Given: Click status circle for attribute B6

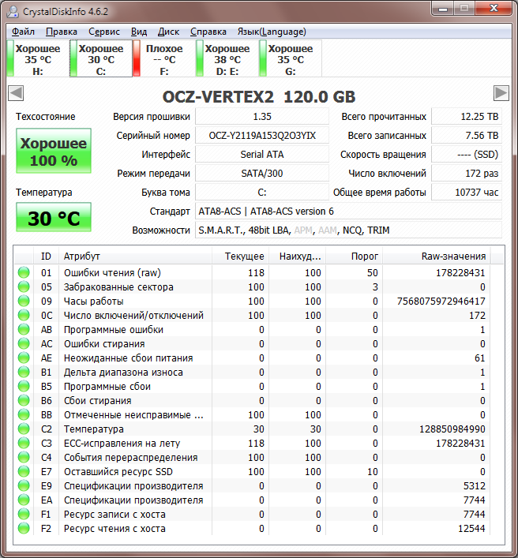Looking at the screenshot, I should tap(24, 401).
